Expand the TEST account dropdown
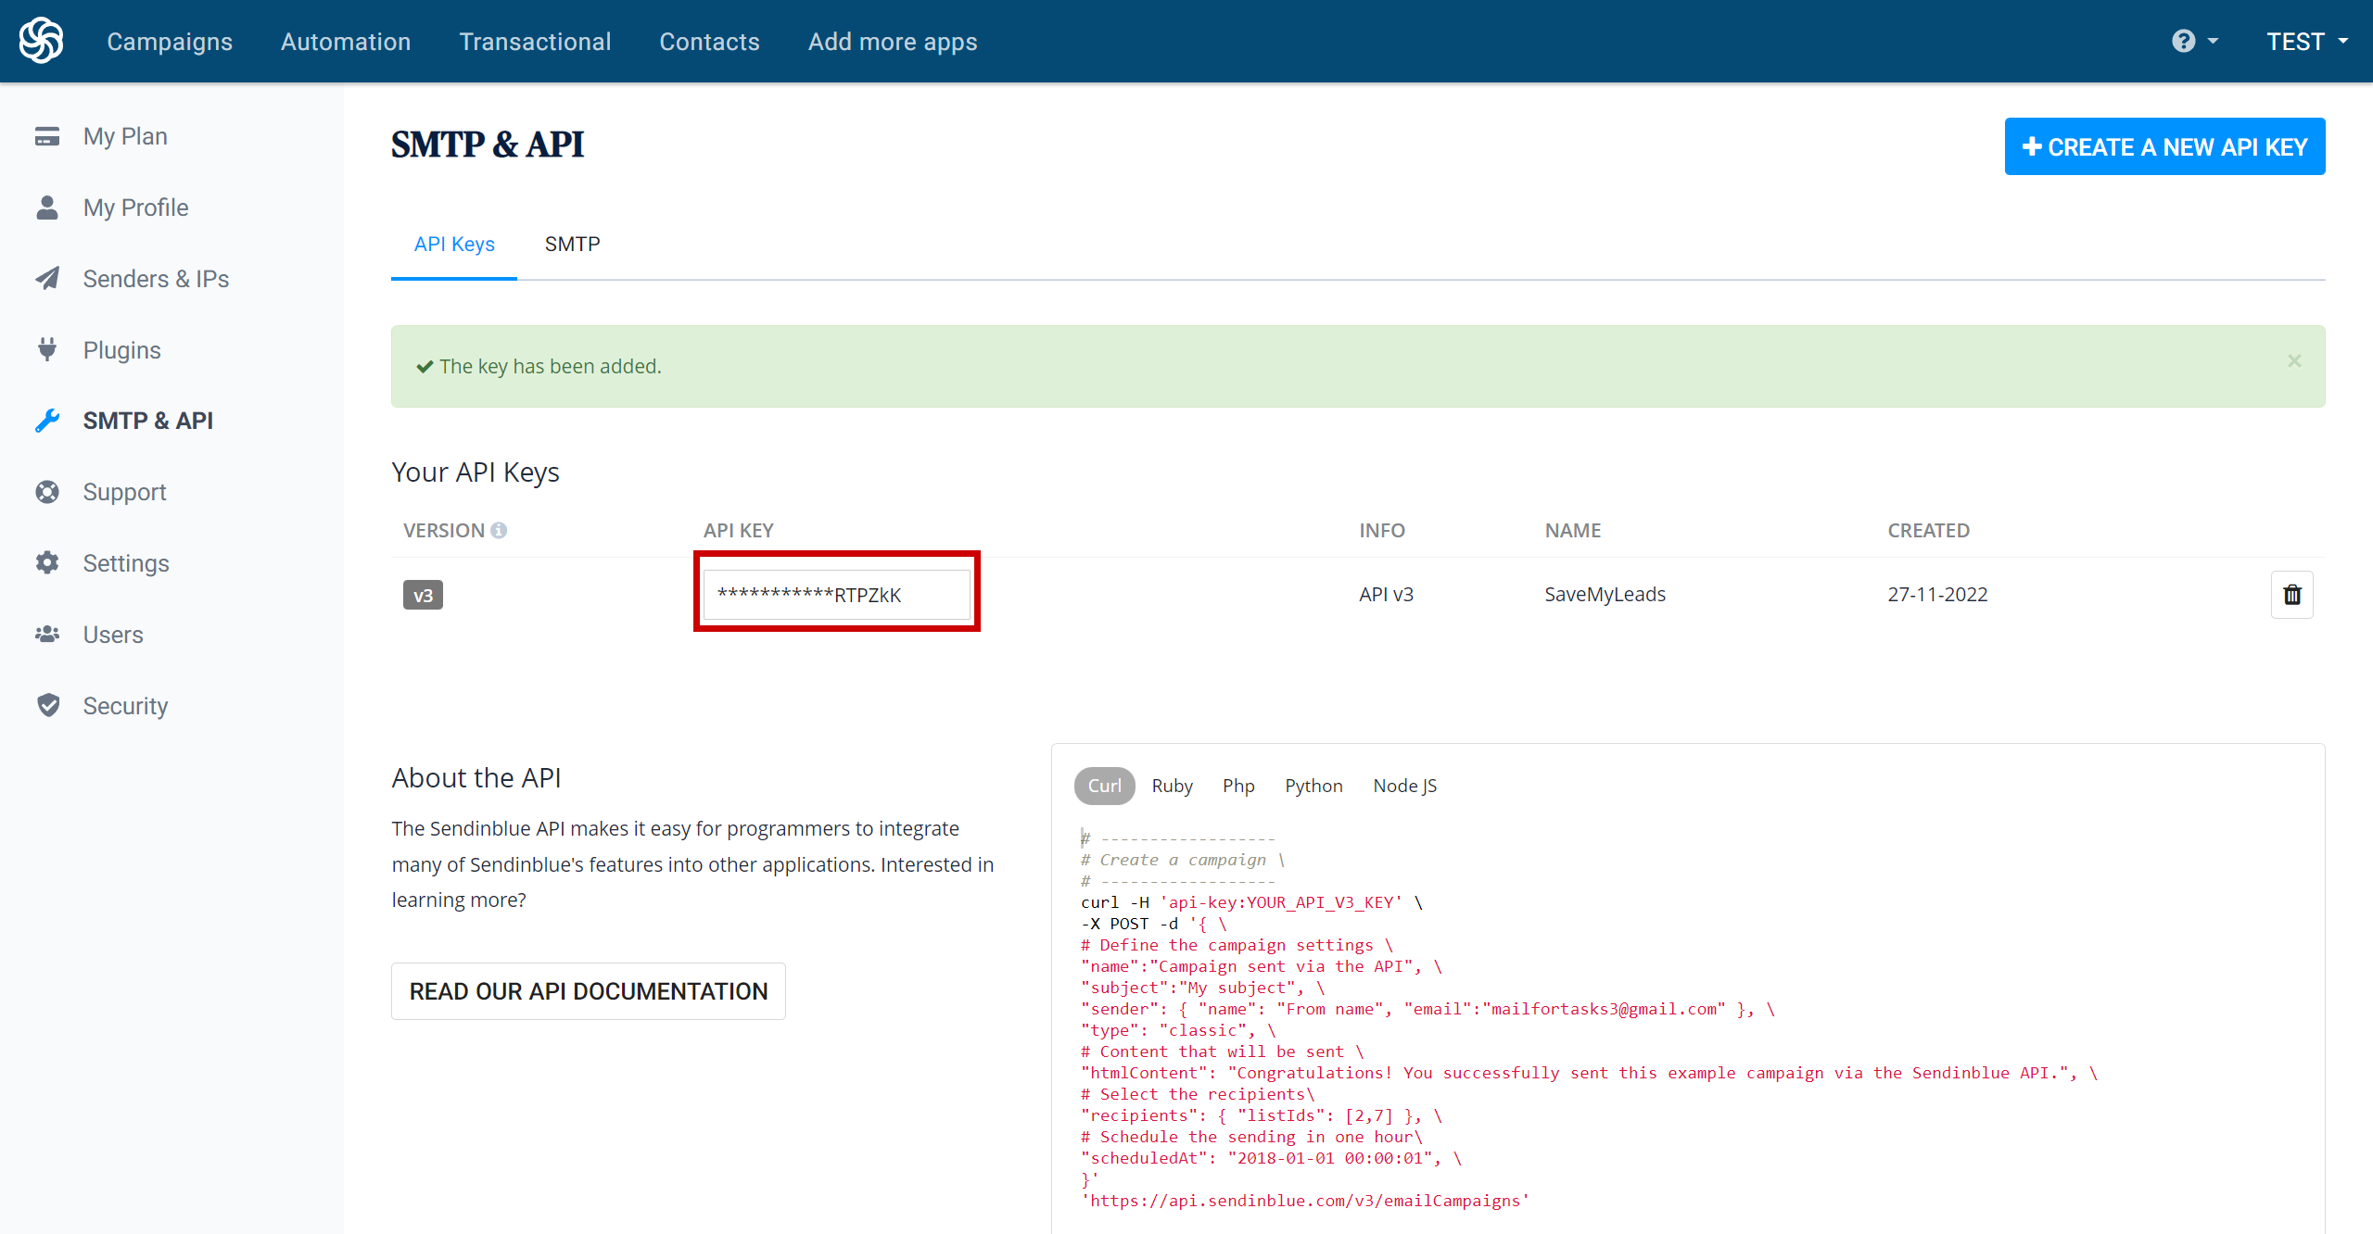The height and width of the screenshot is (1234, 2373). click(2307, 41)
